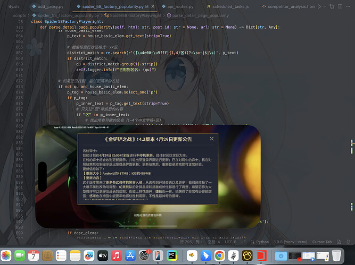Switch to api_routes.py tab
Screen dimensions: 355x265
pyautogui.click(x=178, y=6)
